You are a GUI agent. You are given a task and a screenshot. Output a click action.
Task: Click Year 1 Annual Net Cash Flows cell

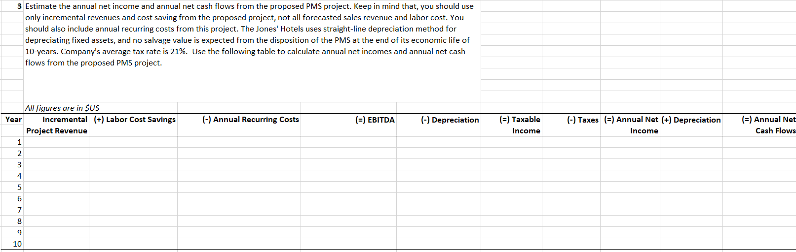point(759,142)
